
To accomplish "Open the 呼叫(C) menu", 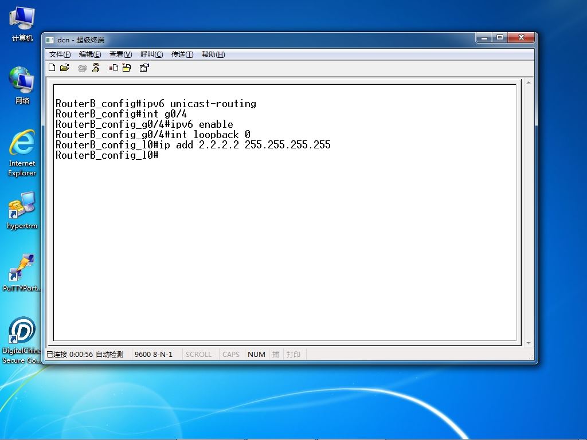I will pos(151,54).
